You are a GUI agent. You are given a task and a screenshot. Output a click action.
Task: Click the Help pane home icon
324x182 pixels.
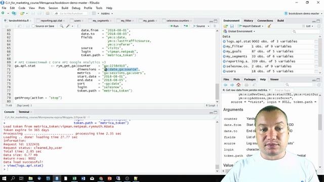click(238, 85)
